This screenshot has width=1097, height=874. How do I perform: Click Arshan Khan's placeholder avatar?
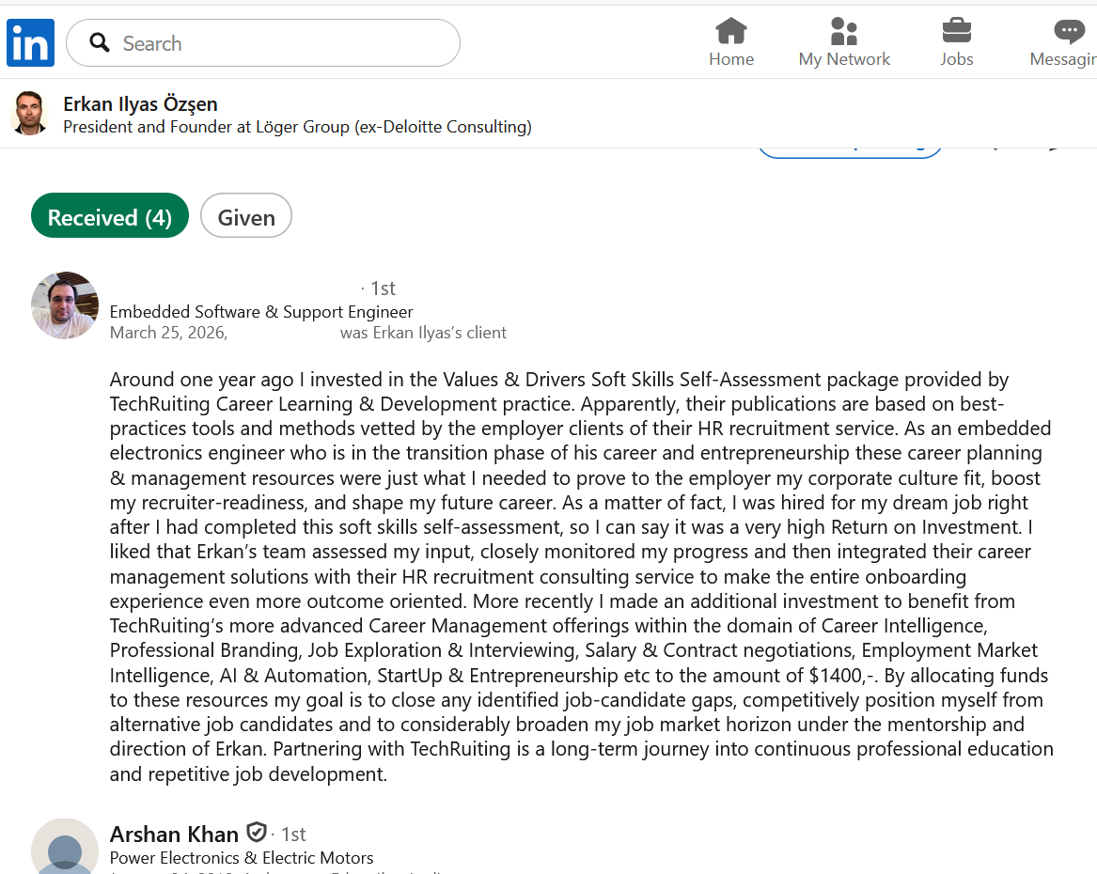pos(65,849)
